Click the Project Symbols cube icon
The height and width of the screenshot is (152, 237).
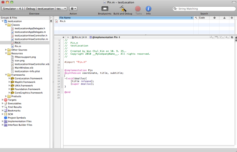pos(6,118)
